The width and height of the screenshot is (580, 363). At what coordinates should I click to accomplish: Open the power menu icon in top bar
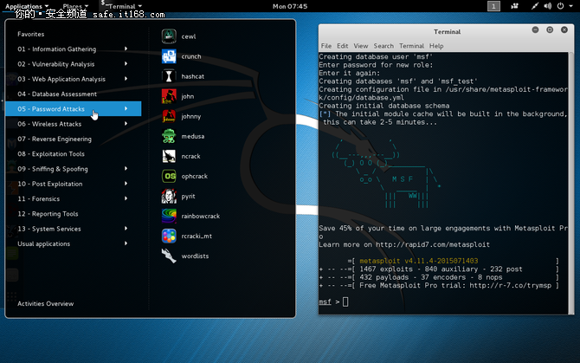click(560, 6)
